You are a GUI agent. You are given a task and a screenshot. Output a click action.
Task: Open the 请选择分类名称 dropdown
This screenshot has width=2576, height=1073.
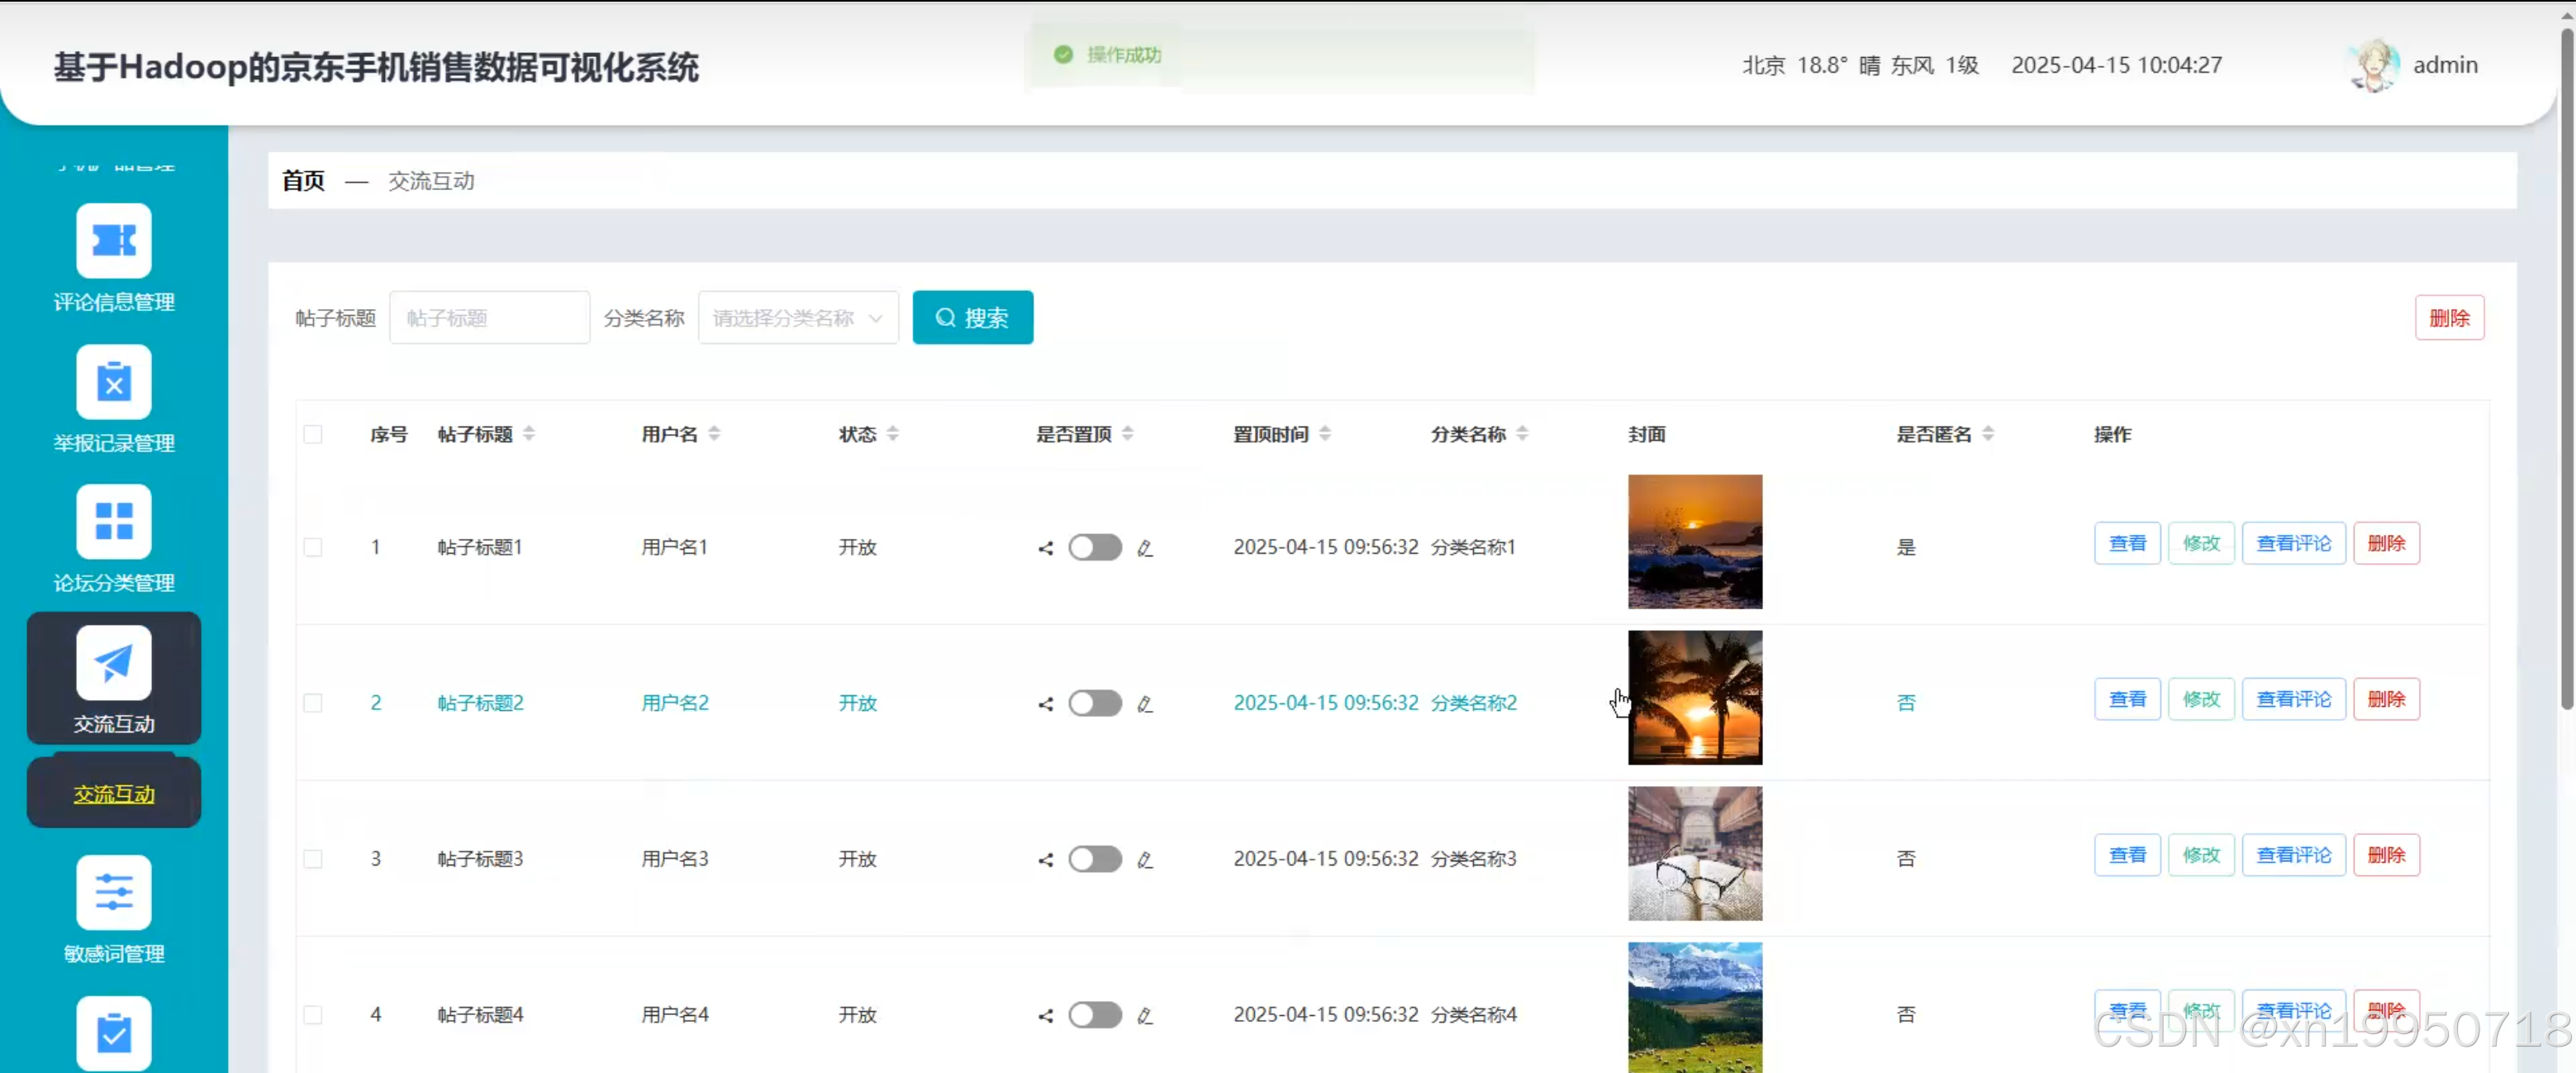[798, 318]
